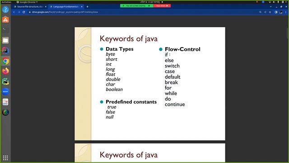The width and height of the screenshot is (289, 163).
Task: Switch to Source file structure tab
Action: 30,7
